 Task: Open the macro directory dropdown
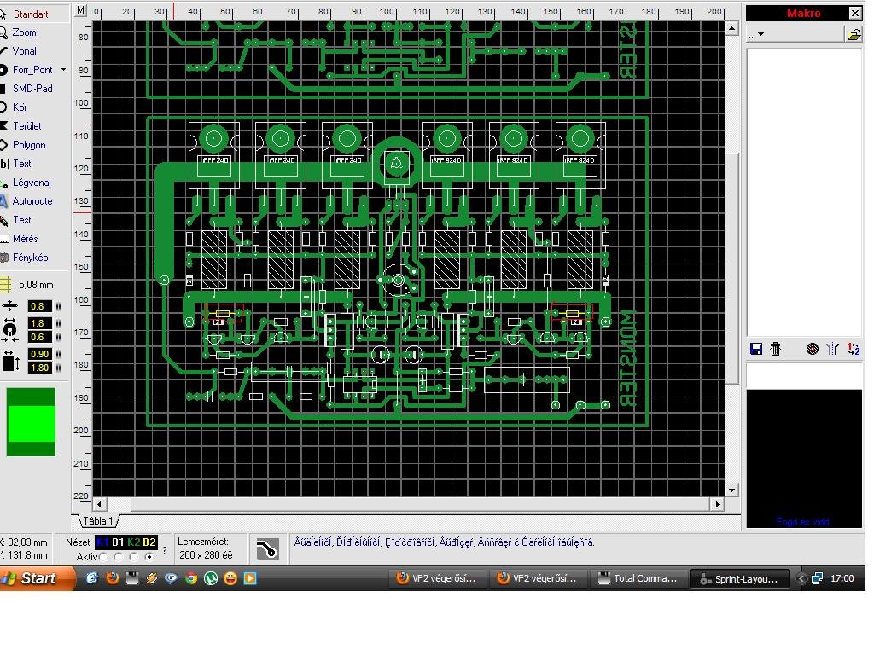(x=760, y=34)
